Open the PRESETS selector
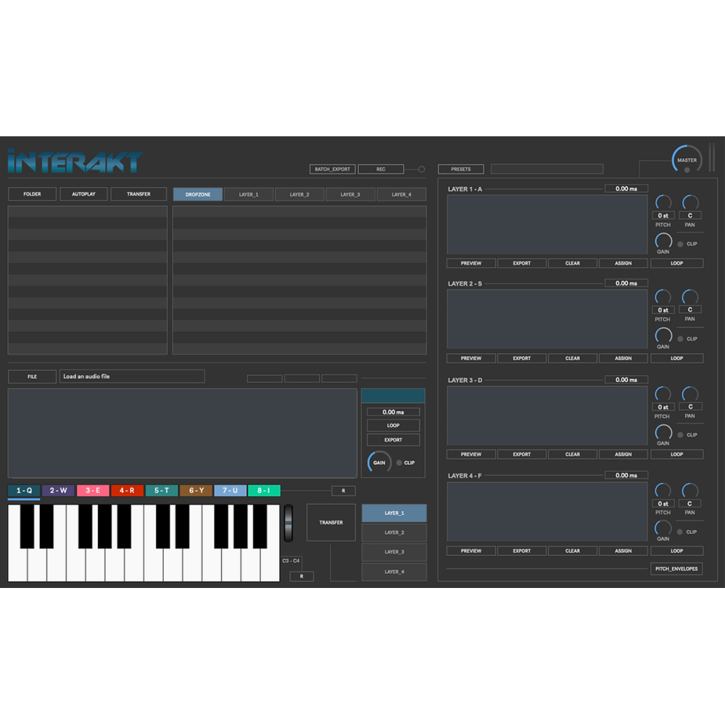Image resolution: width=725 pixels, height=725 pixels. click(461, 169)
